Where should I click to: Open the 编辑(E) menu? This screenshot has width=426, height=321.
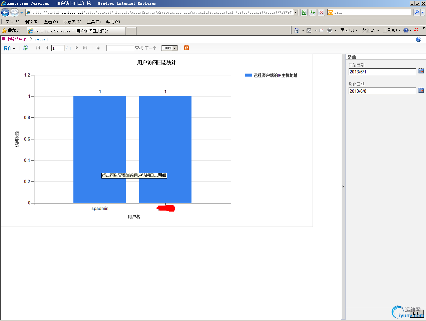32,22
